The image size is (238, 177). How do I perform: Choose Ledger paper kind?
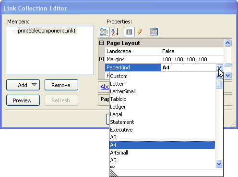pyautogui.click(x=162, y=107)
